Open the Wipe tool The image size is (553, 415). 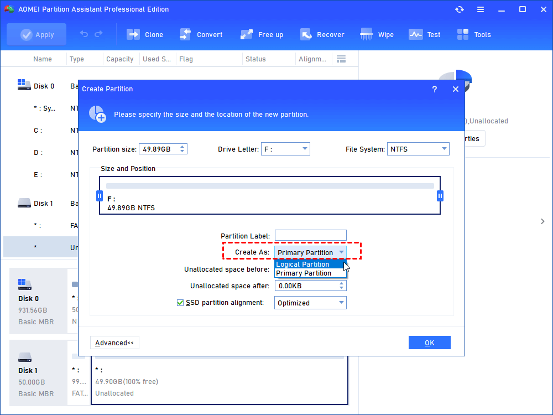[377, 34]
